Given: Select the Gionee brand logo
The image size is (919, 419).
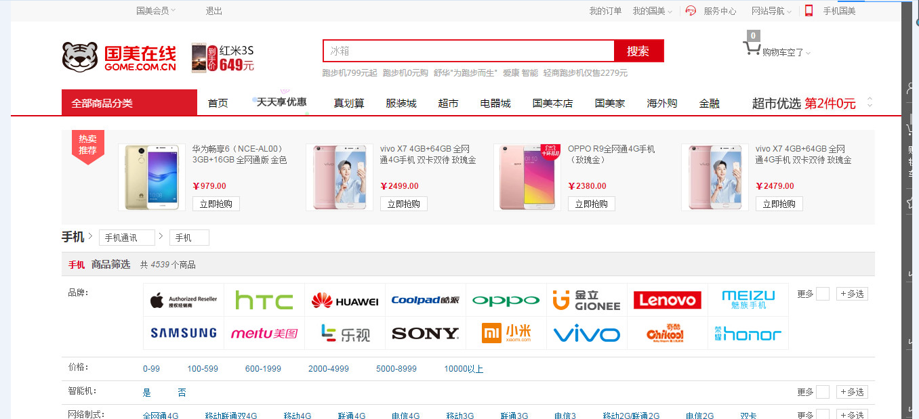Looking at the screenshot, I should coord(587,300).
